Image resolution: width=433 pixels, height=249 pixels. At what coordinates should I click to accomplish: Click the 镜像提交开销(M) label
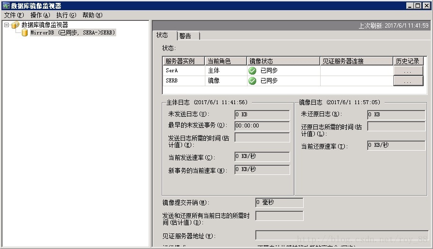click(x=186, y=203)
